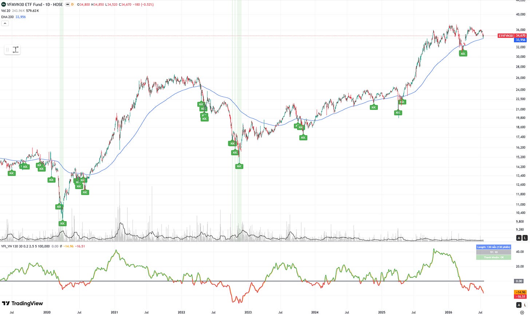Select the EMA 200 indicator legend
530x316 pixels.
click(7, 17)
